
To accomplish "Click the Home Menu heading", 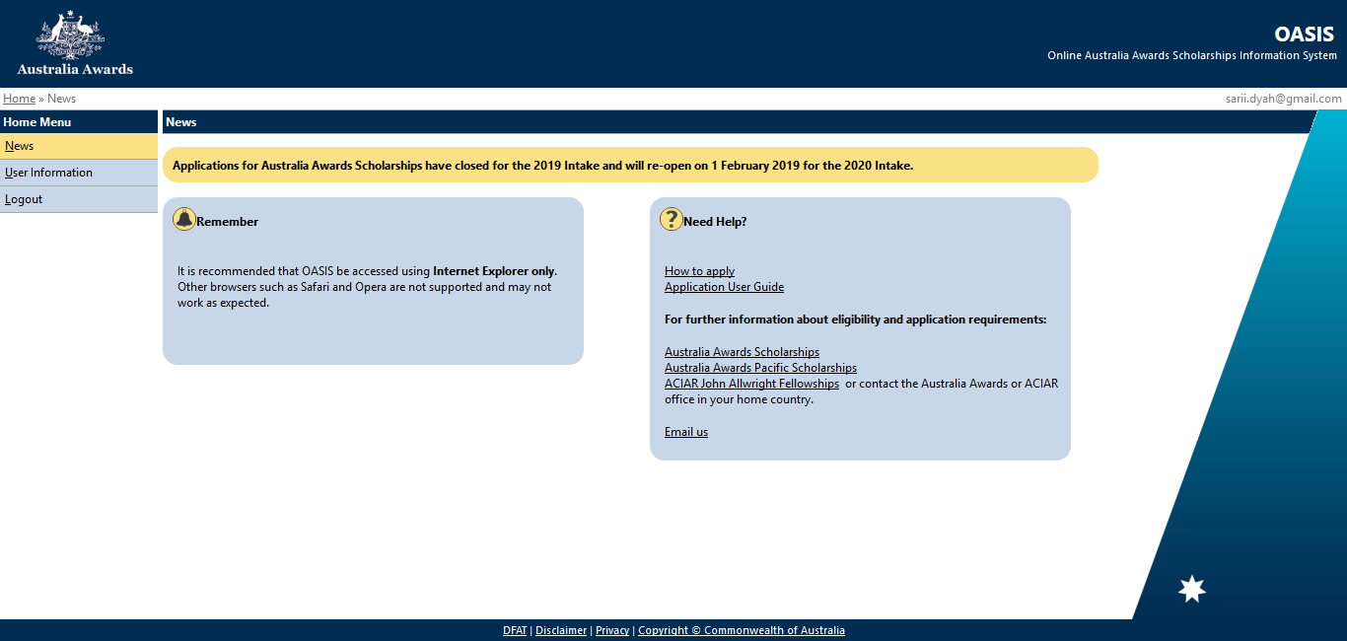I will click(x=37, y=122).
